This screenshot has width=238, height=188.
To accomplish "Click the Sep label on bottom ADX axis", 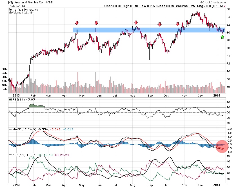I will click(x=150, y=185).
